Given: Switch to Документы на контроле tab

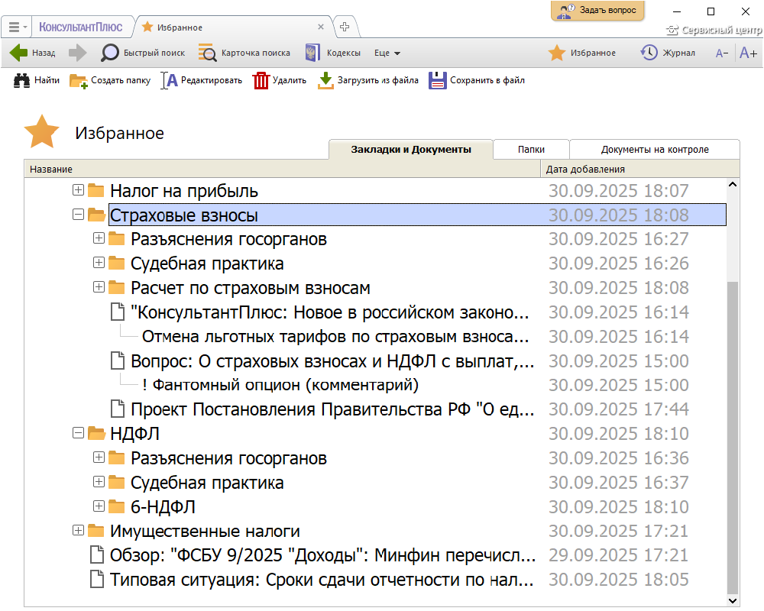Looking at the screenshot, I should 655,150.
